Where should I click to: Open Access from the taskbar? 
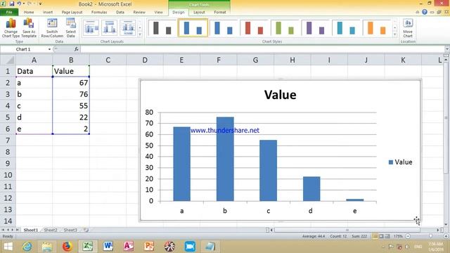coord(128,247)
